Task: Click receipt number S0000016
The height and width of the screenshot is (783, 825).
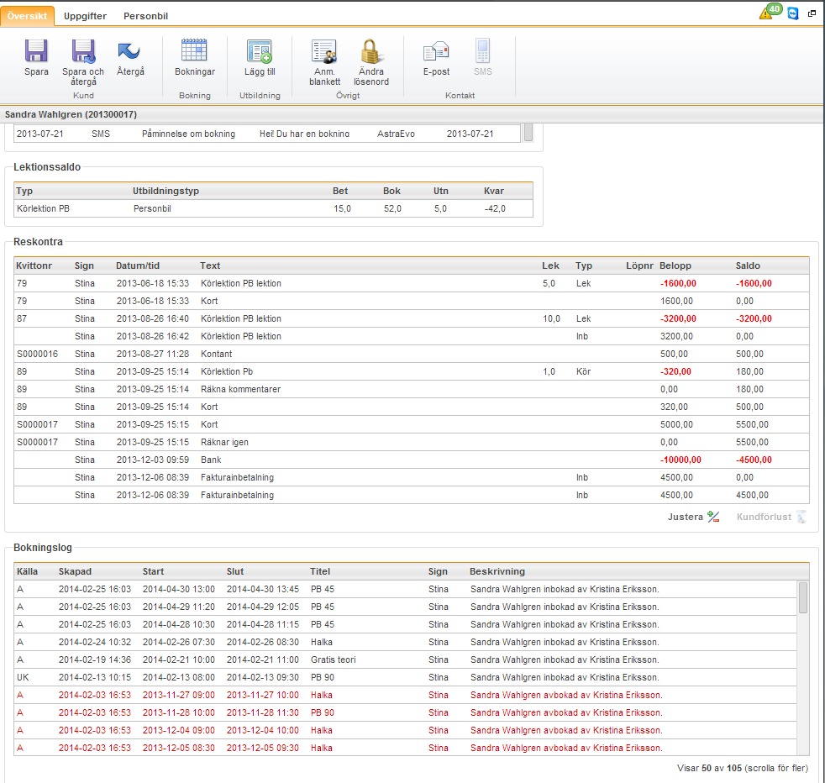Action: pos(37,354)
